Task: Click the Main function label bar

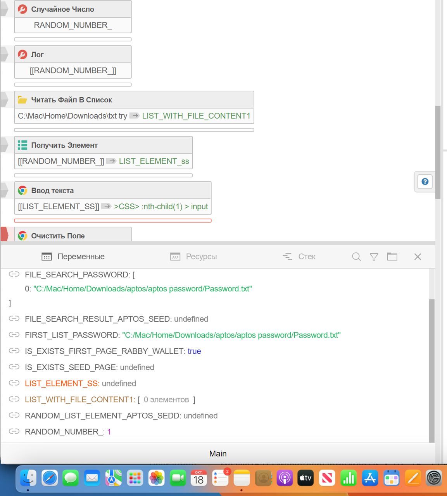Action: coord(217,453)
